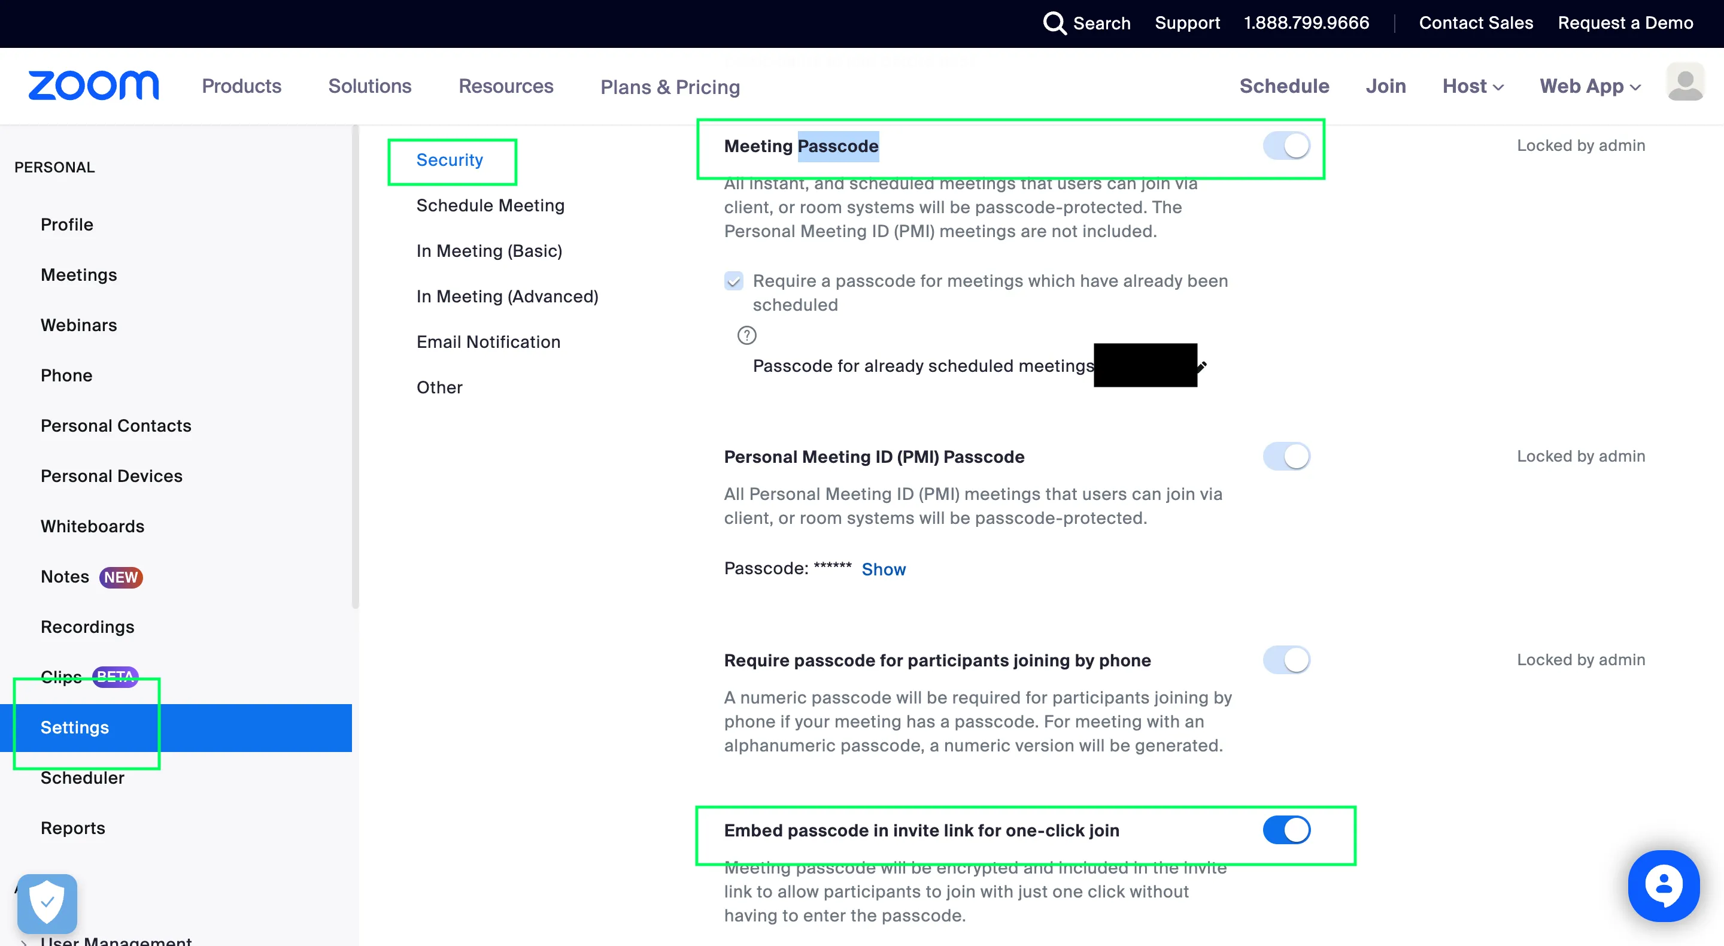Open Webinars in the sidebar
The height and width of the screenshot is (946, 1724).
(79, 325)
